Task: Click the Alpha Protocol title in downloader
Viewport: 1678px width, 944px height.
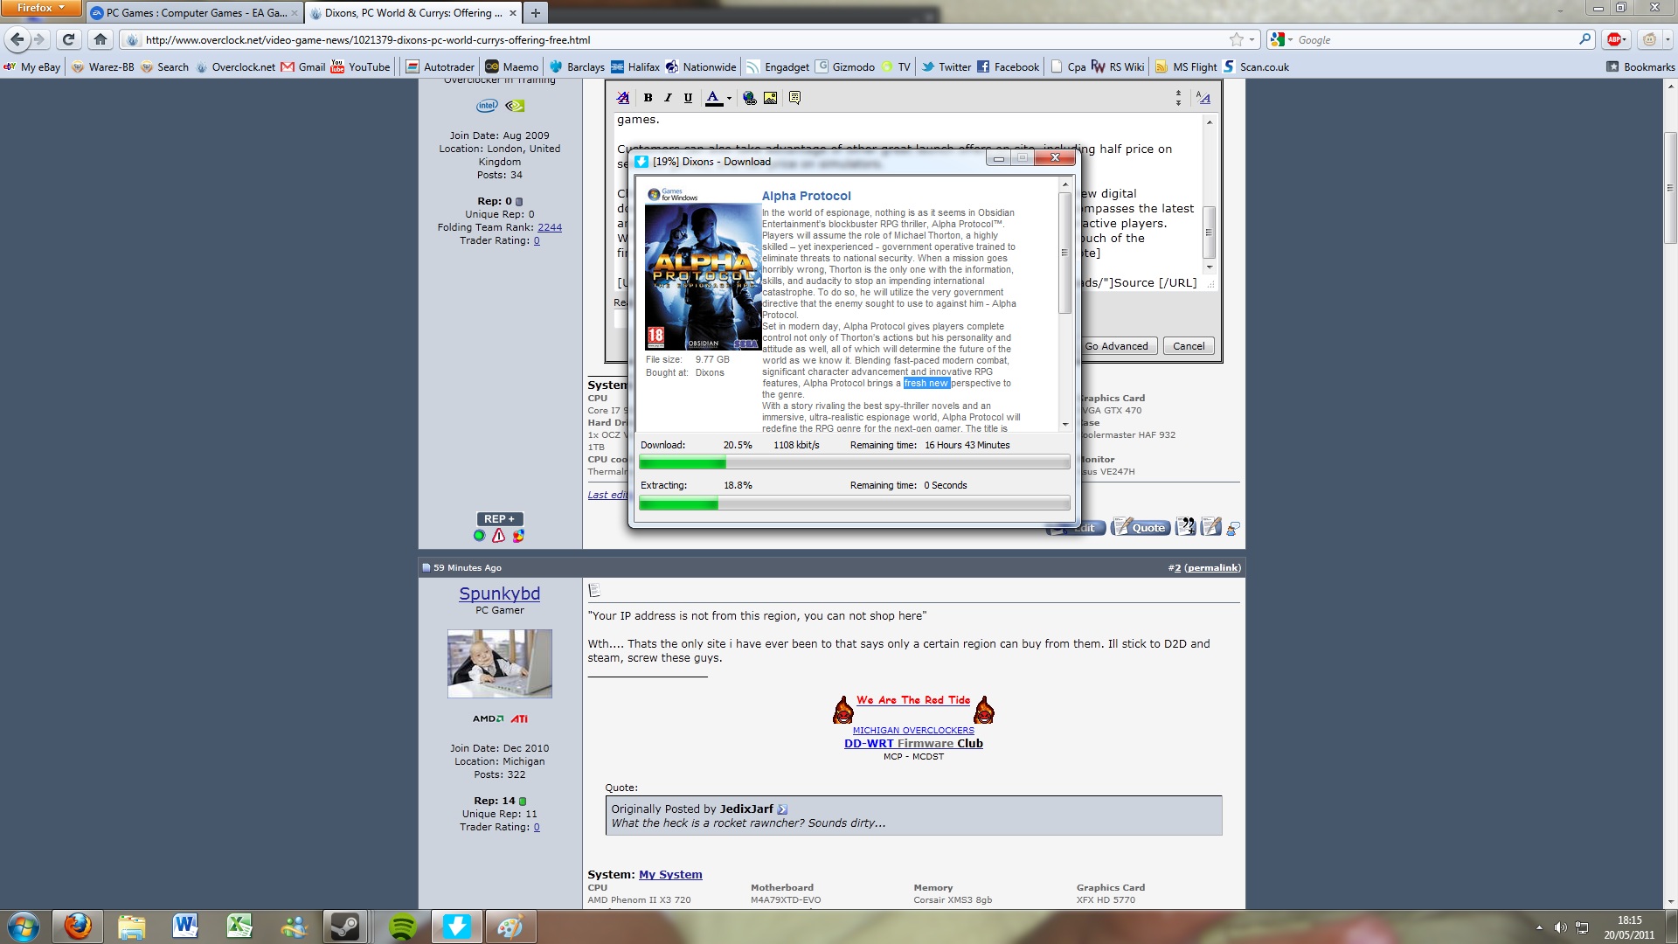Action: point(806,196)
